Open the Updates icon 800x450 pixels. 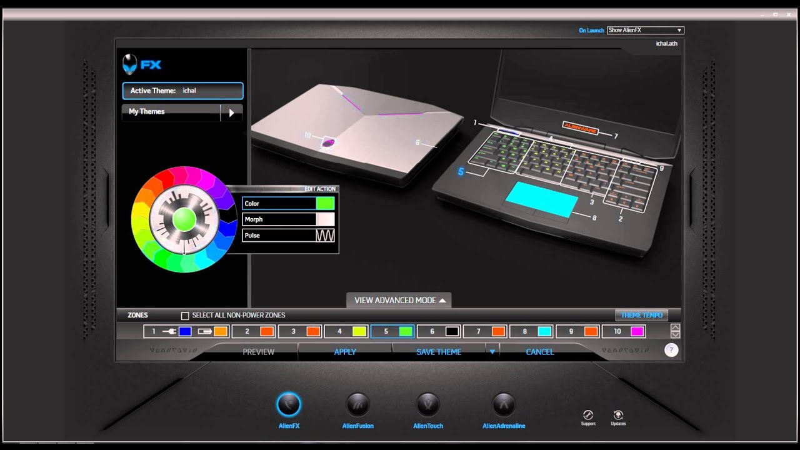(618, 415)
